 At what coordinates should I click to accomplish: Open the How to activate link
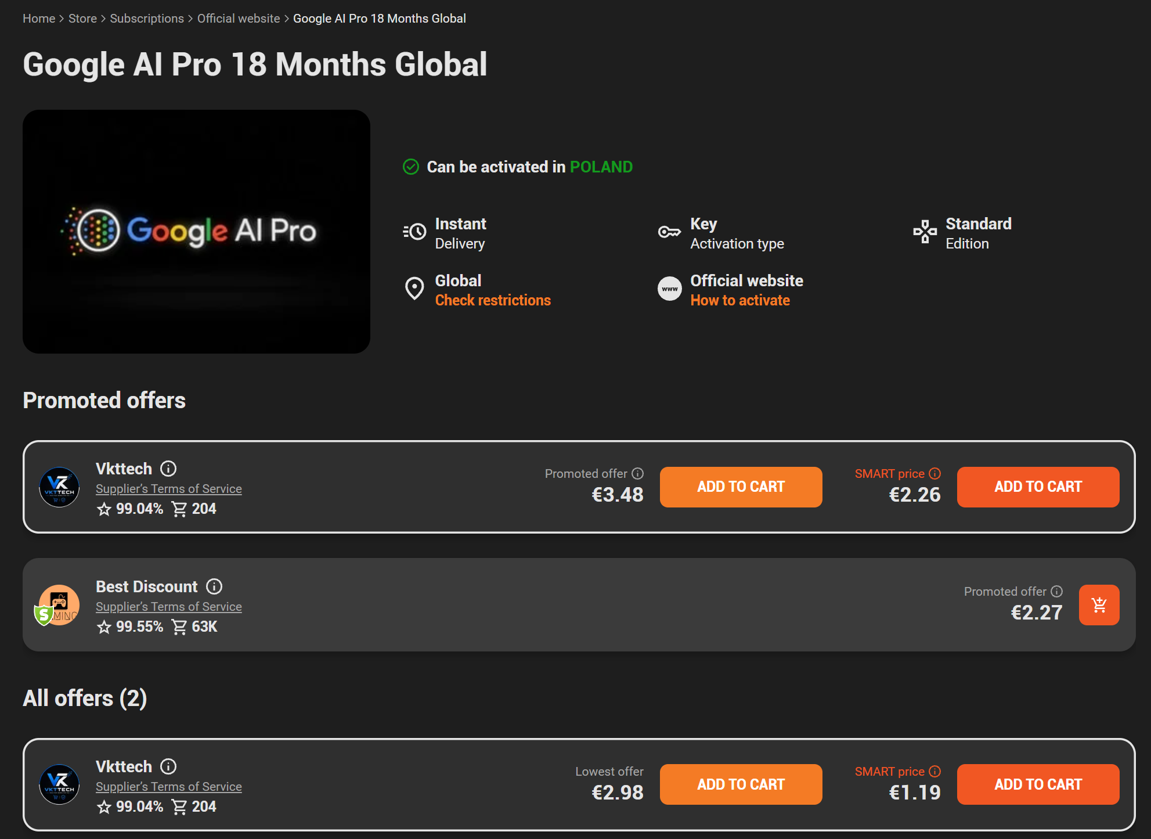pyautogui.click(x=740, y=300)
